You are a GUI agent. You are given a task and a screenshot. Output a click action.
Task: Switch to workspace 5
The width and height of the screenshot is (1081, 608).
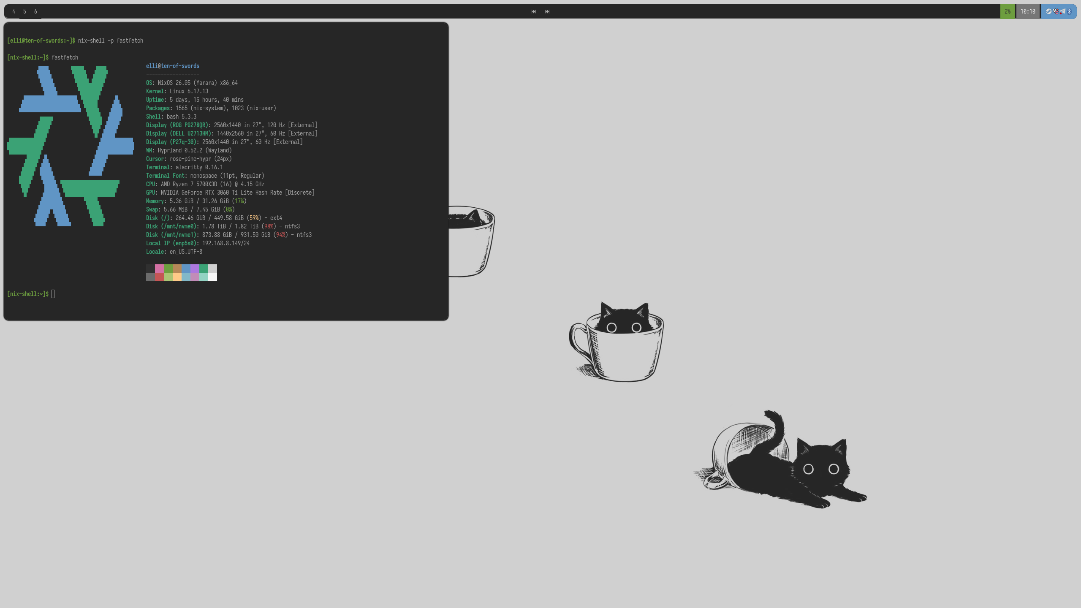pyautogui.click(x=24, y=11)
